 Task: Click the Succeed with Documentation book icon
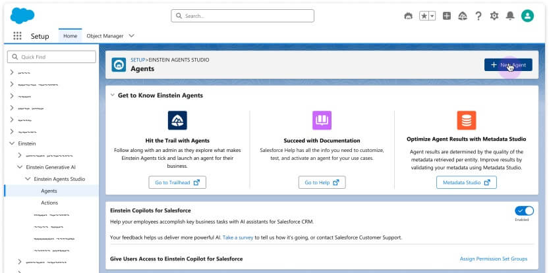pos(322,120)
